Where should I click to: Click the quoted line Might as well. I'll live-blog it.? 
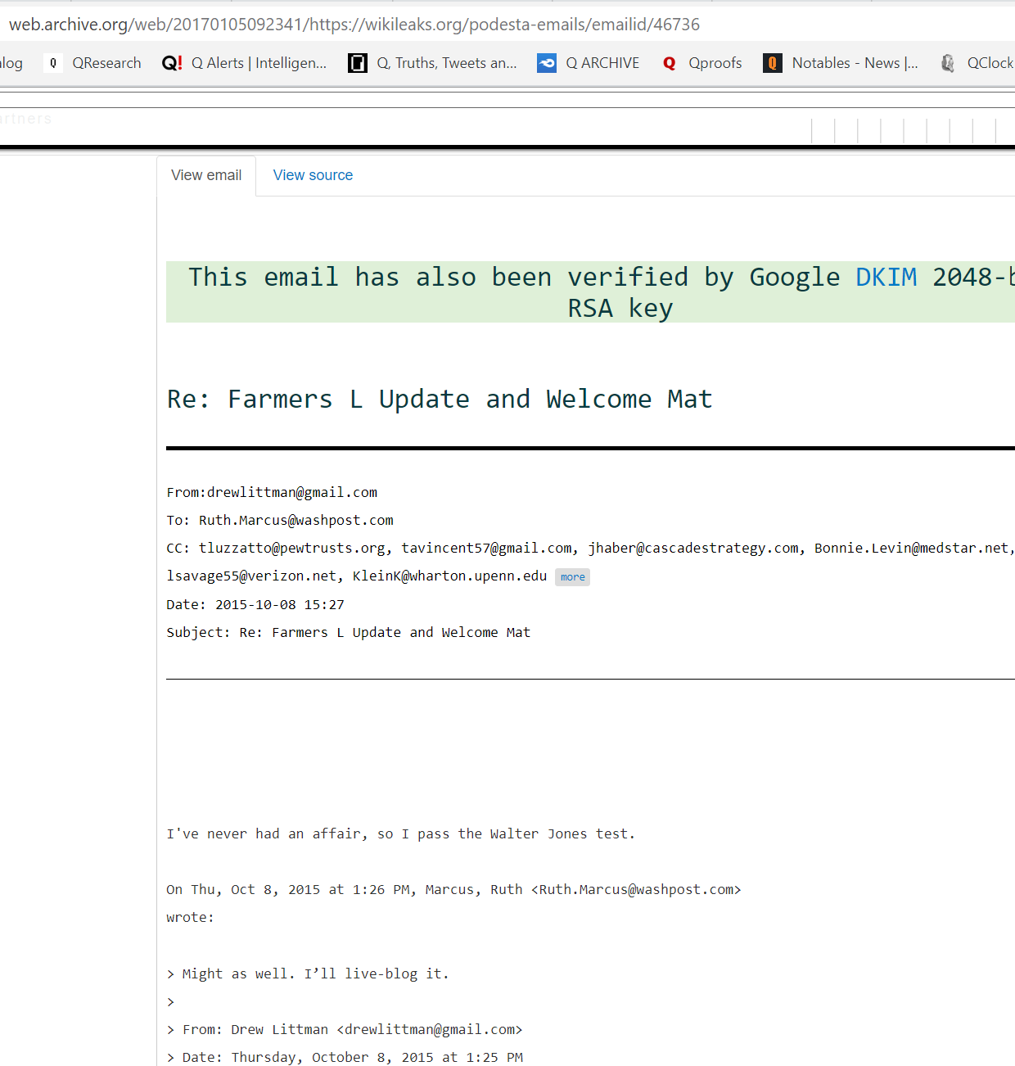(308, 974)
